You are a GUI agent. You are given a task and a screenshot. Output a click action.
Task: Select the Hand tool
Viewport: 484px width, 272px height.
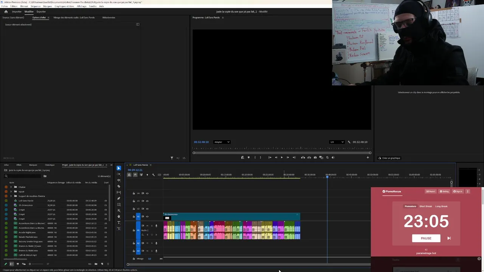(119, 216)
